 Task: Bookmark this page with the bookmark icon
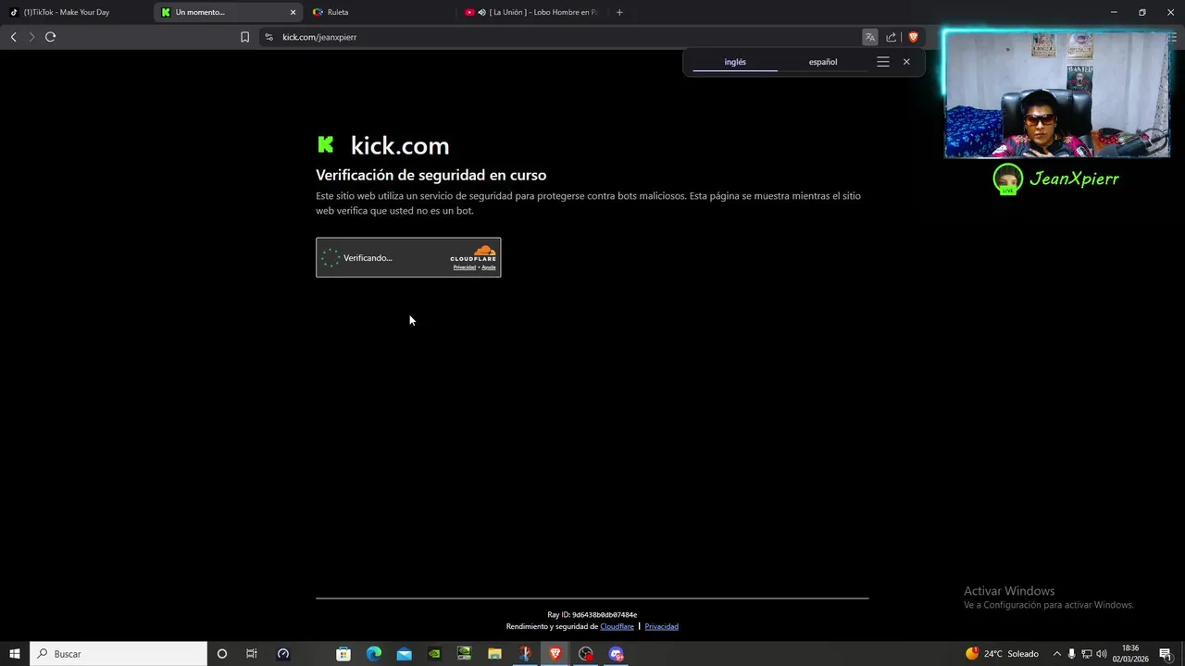[244, 37]
